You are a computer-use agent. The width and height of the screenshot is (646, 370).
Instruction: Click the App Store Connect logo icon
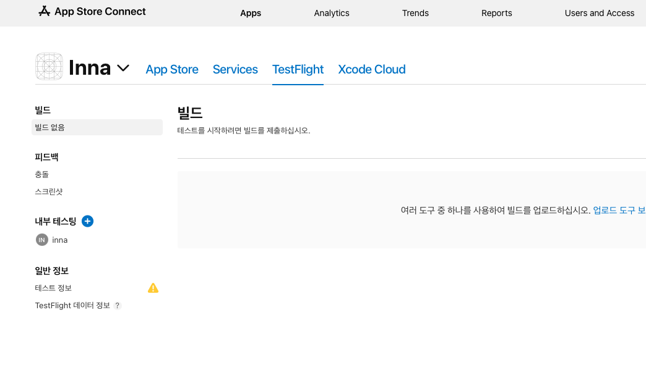tap(44, 12)
